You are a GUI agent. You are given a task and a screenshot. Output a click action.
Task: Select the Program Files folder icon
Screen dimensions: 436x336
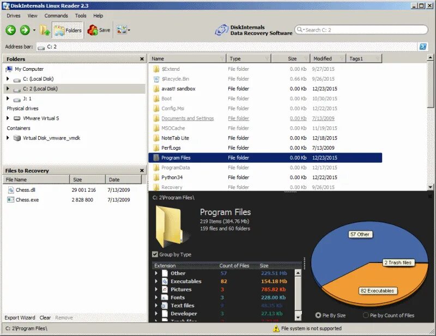click(156, 157)
